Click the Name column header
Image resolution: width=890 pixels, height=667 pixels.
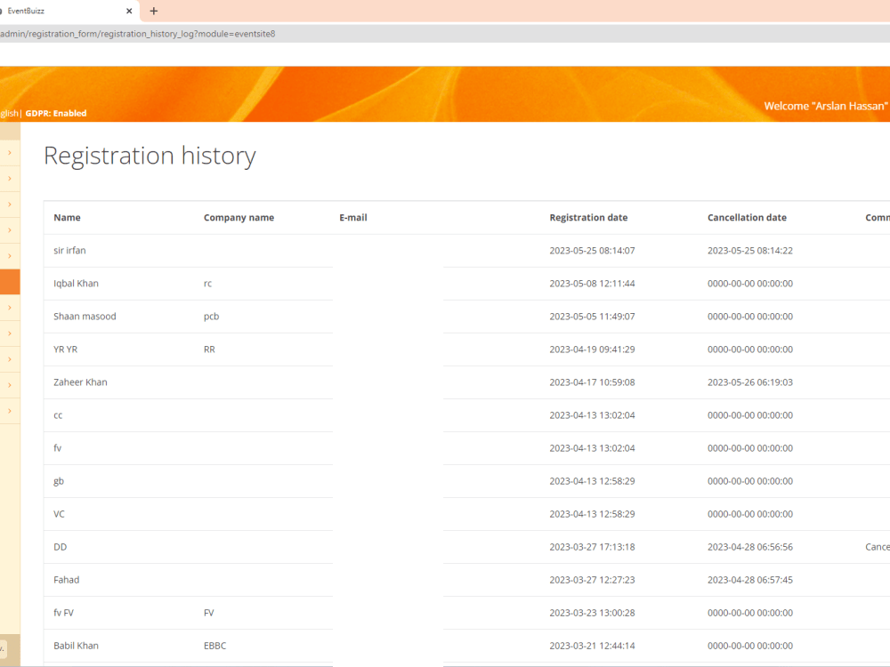(67, 217)
